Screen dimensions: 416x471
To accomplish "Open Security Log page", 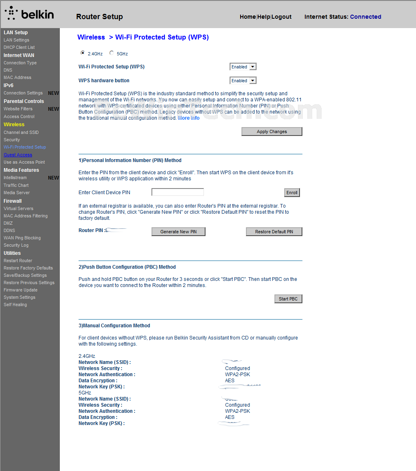I will pos(16,245).
